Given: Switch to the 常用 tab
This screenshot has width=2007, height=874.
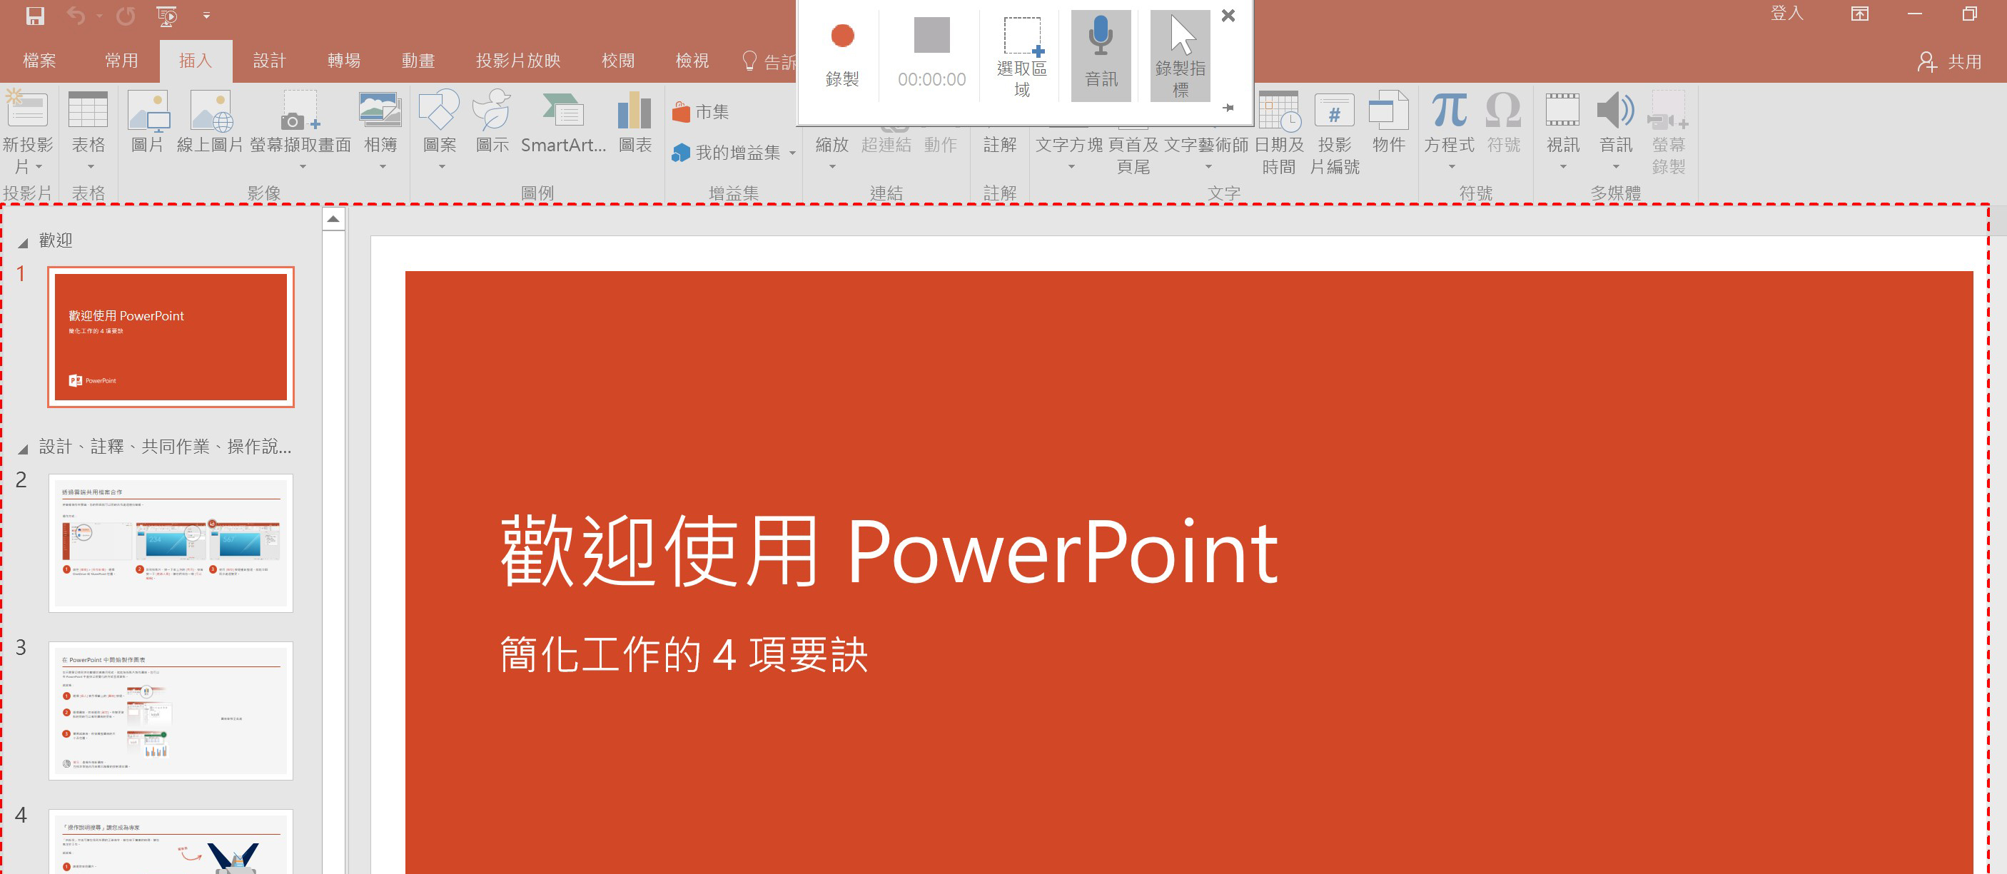Looking at the screenshot, I should point(121,61).
